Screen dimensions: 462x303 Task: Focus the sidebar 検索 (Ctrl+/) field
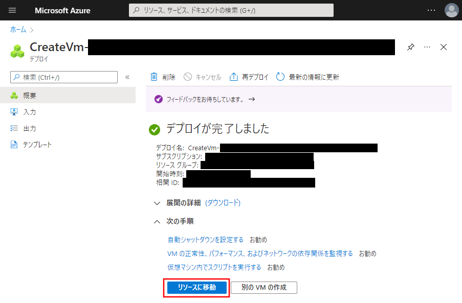click(x=64, y=77)
